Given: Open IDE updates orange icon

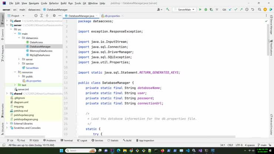Looking at the screenshot, I should tap(265, 10).
